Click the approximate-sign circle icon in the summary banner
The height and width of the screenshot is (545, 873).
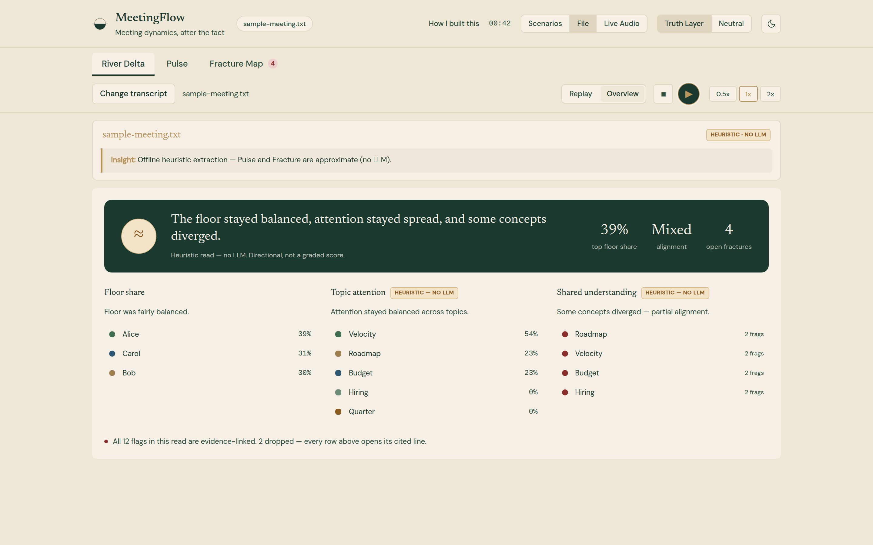click(x=139, y=236)
